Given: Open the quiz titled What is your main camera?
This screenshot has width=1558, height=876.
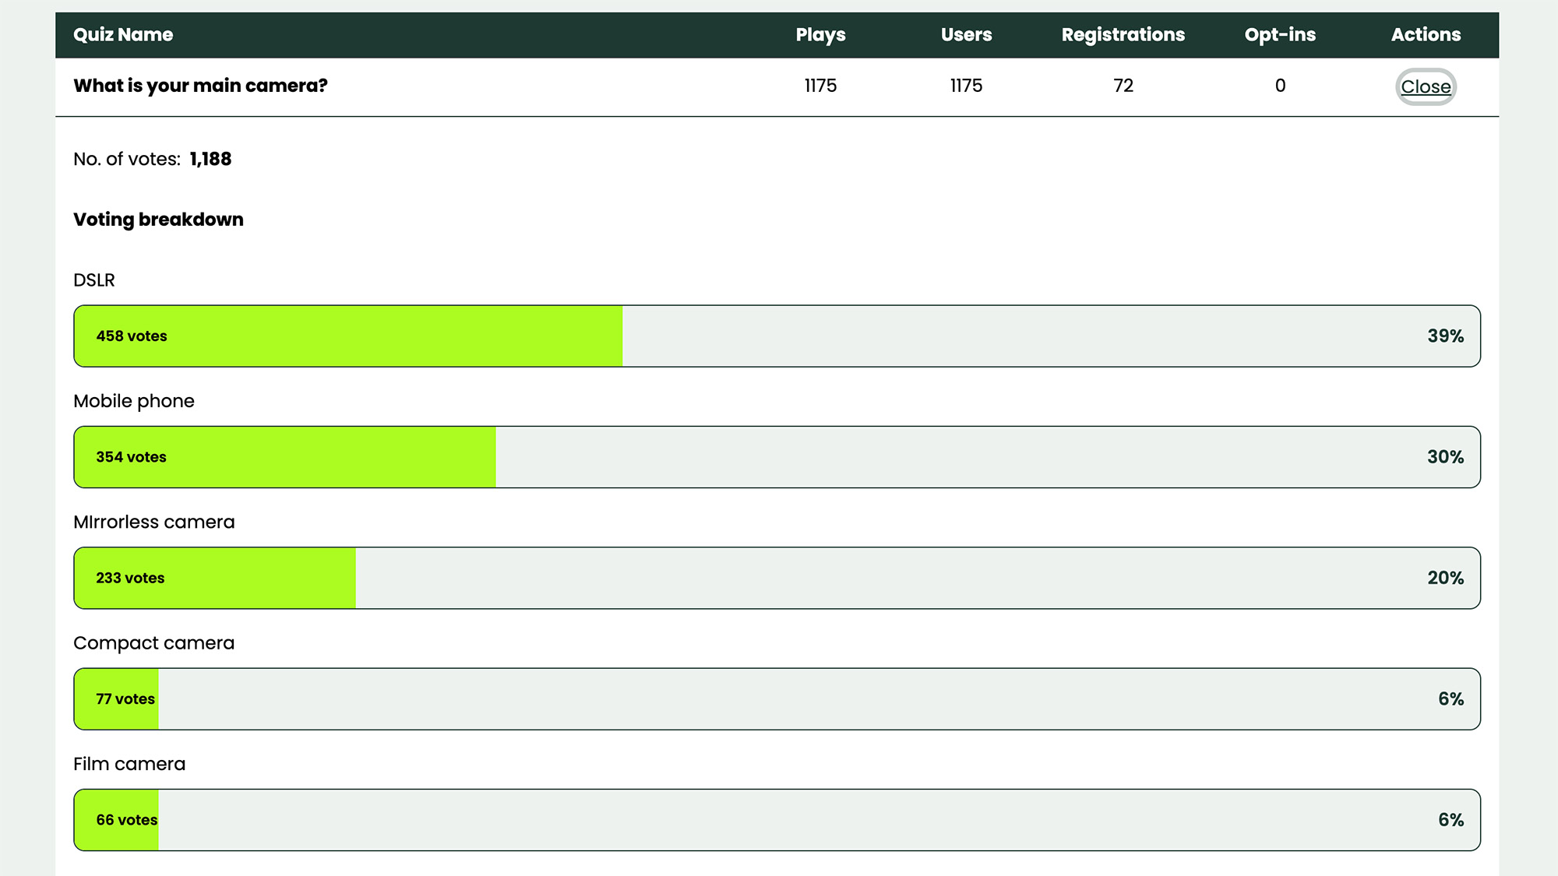Looking at the screenshot, I should click(200, 86).
